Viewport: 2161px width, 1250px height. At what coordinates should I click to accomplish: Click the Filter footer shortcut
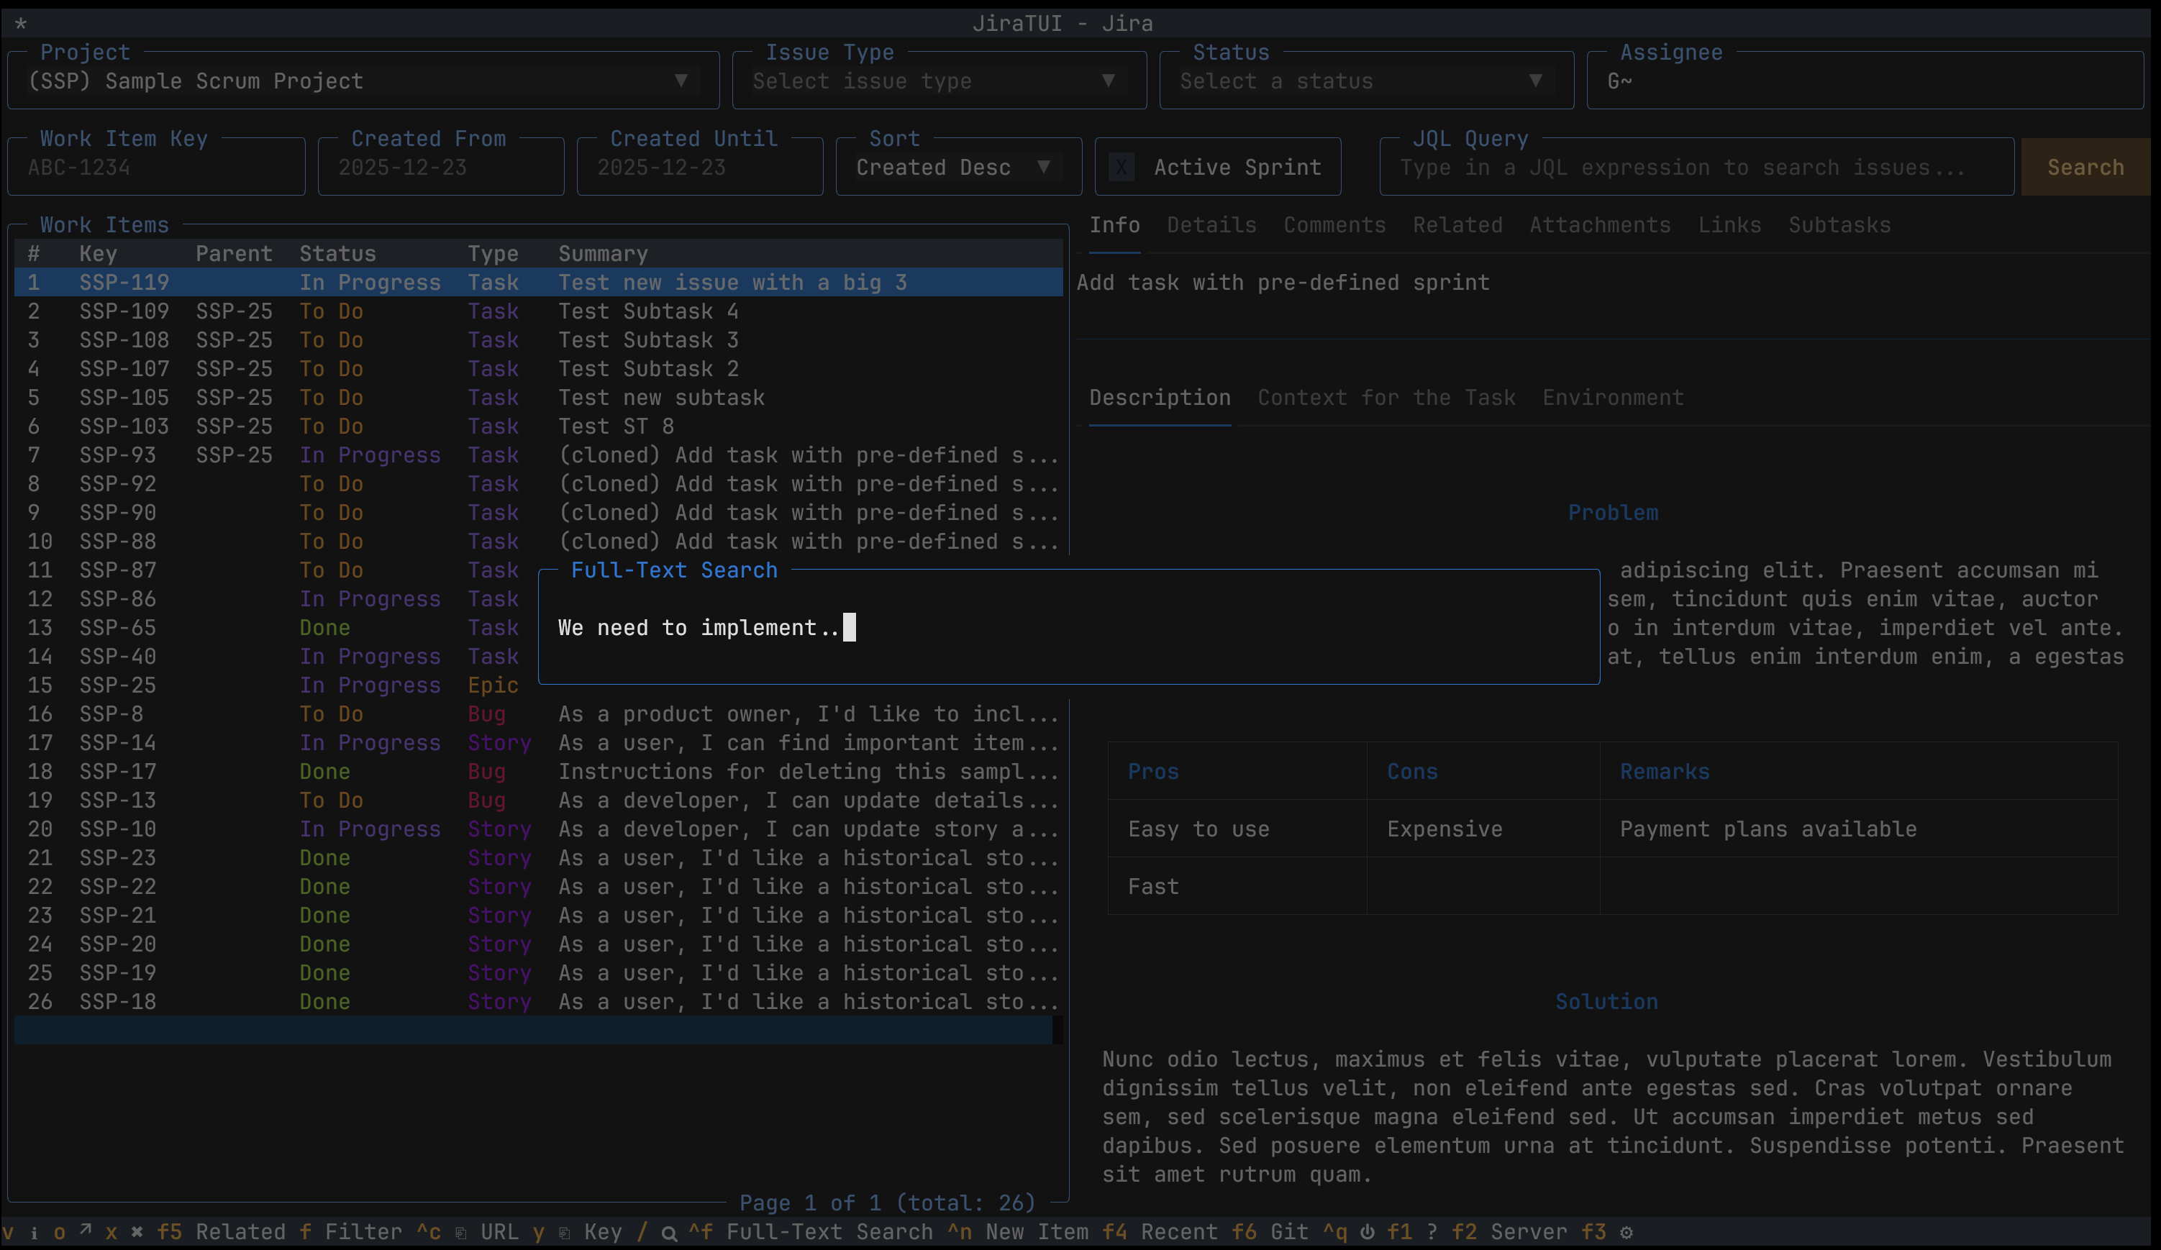(350, 1232)
